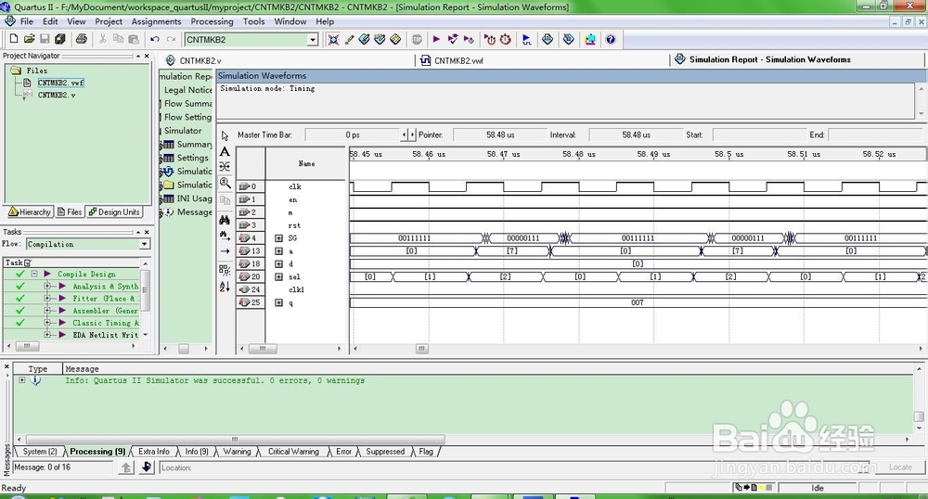Screen dimensions: 928x499
Task: Expand the d signal bus
Action: [x=278, y=263]
